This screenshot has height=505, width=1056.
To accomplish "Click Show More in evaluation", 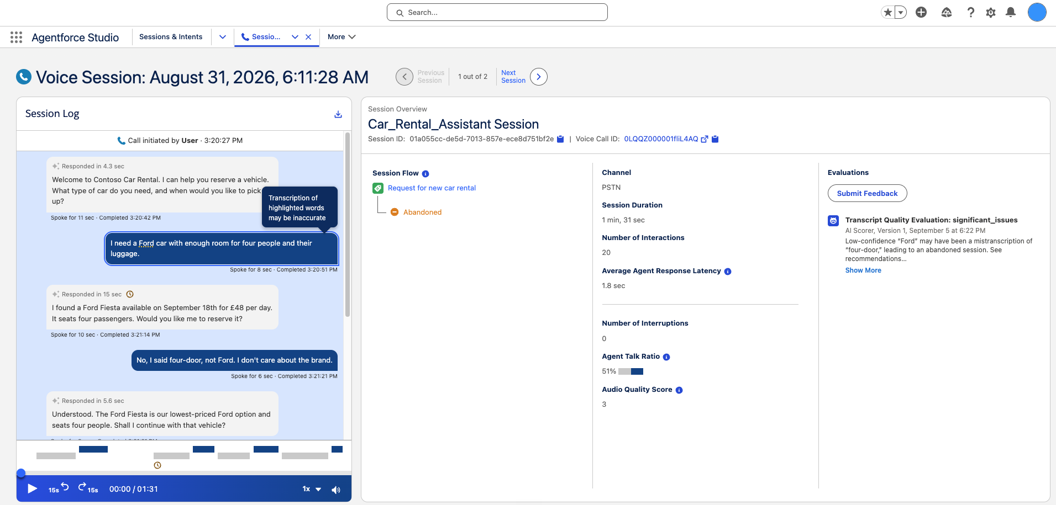I will pos(863,270).
